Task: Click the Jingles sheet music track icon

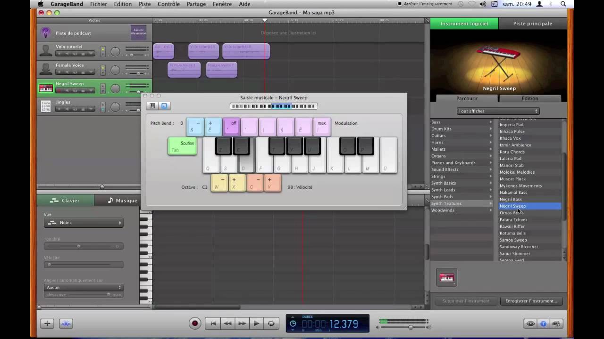Action: click(46, 106)
